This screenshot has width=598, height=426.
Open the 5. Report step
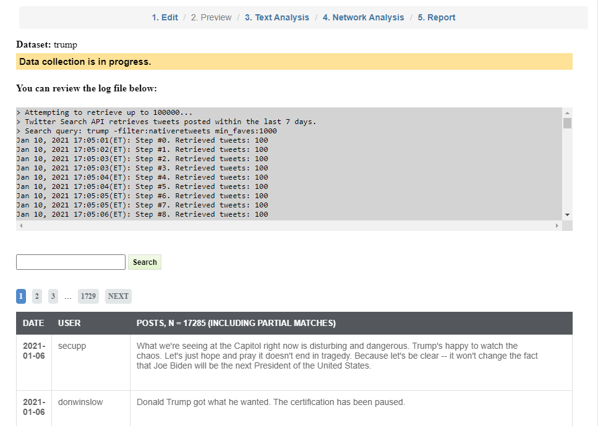[x=436, y=17]
